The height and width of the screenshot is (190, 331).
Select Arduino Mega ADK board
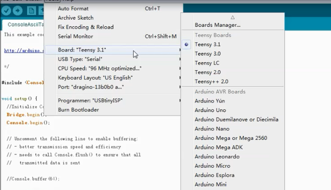(x=233, y=147)
